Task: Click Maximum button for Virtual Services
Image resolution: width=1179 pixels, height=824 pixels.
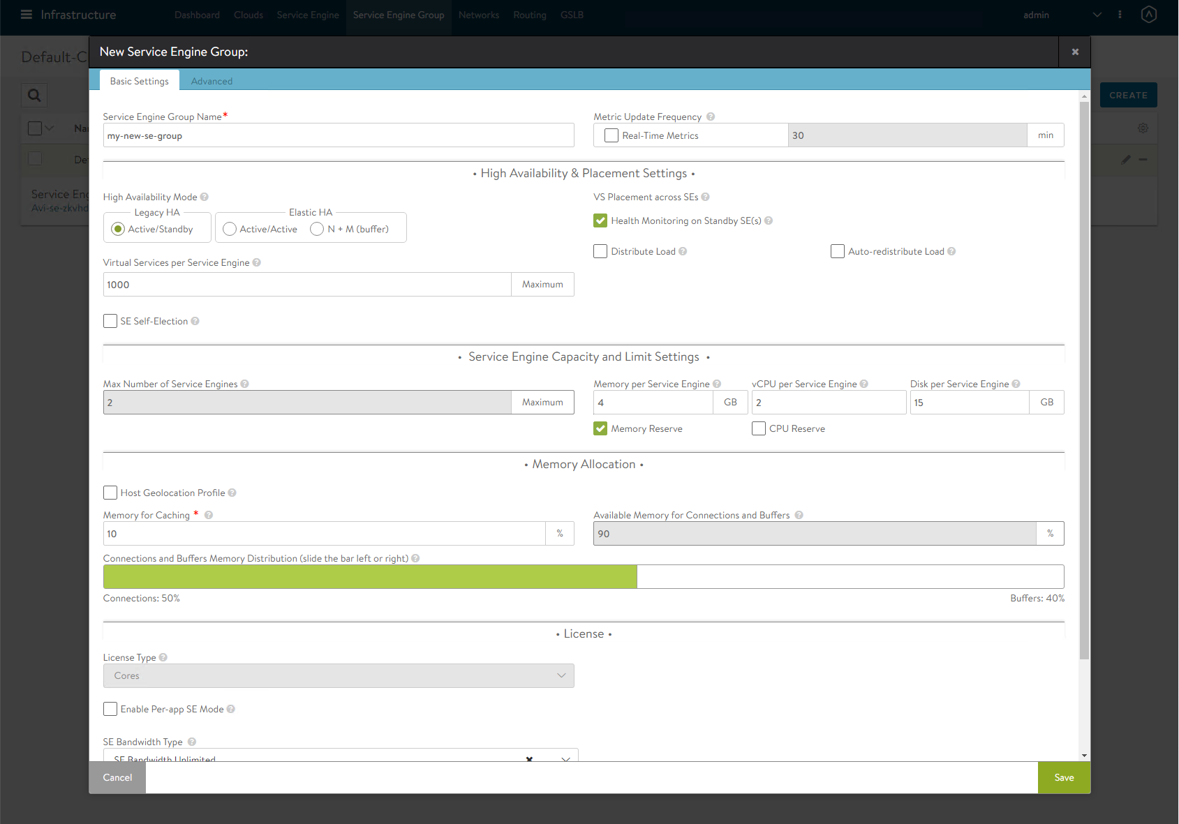Action: pyautogui.click(x=542, y=284)
